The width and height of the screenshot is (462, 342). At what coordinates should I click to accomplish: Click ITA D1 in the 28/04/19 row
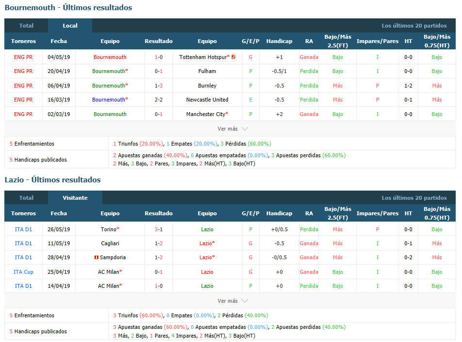click(x=23, y=257)
